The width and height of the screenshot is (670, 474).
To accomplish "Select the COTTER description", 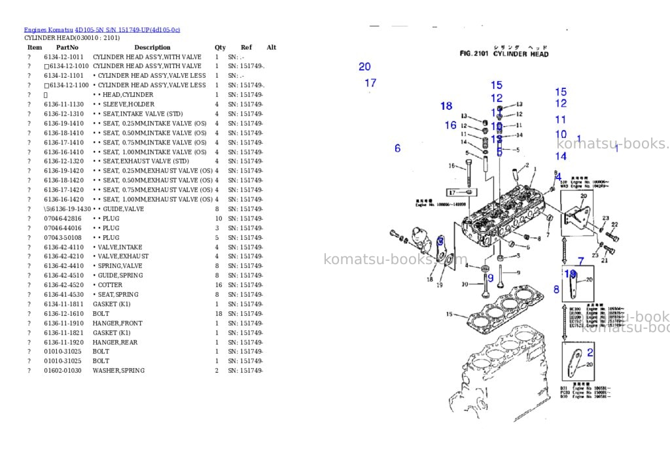I will click(x=110, y=285).
